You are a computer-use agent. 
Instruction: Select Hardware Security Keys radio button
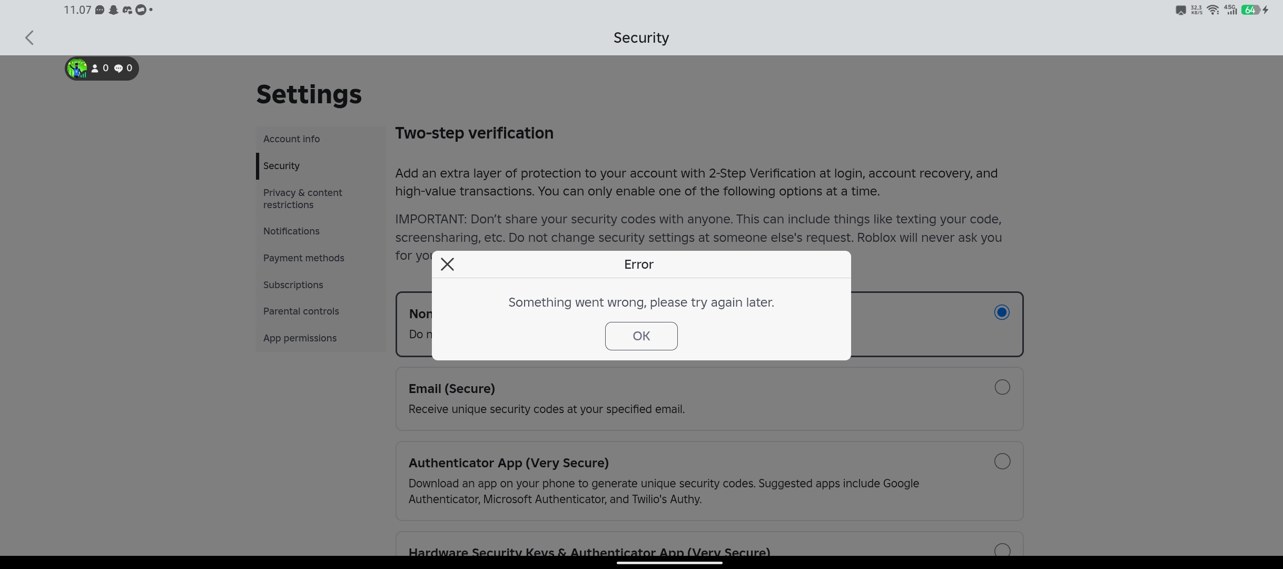tap(1002, 550)
